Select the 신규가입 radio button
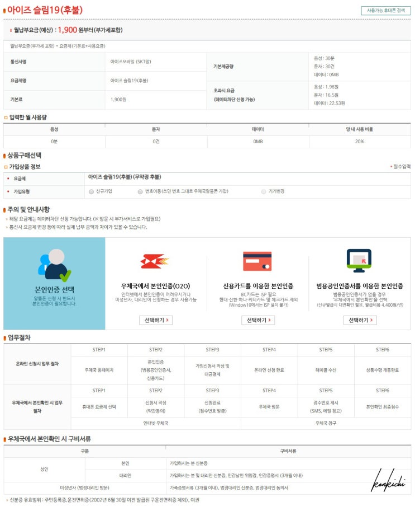Viewport: 415px width, 516px height. click(x=91, y=191)
